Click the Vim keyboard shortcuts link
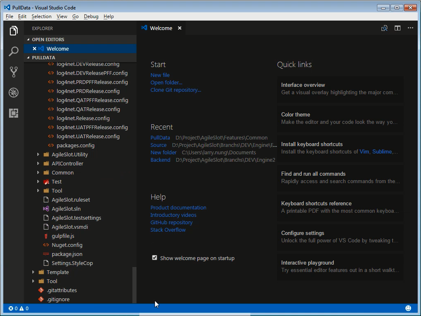 point(364,151)
